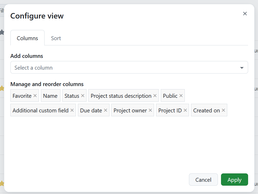The image size is (258, 194).
Task: Remove the Additional custom field column
Action: [x=72, y=110]
